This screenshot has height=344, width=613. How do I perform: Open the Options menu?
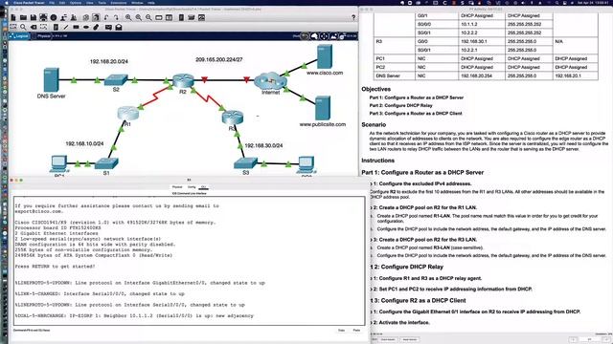(x=76, y=2)
